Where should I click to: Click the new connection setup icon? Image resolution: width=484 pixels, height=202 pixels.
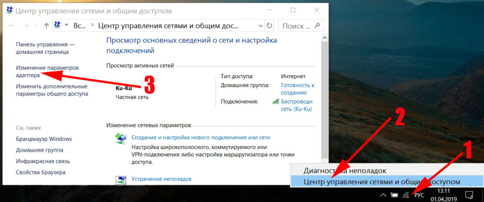tap(121, 138)
